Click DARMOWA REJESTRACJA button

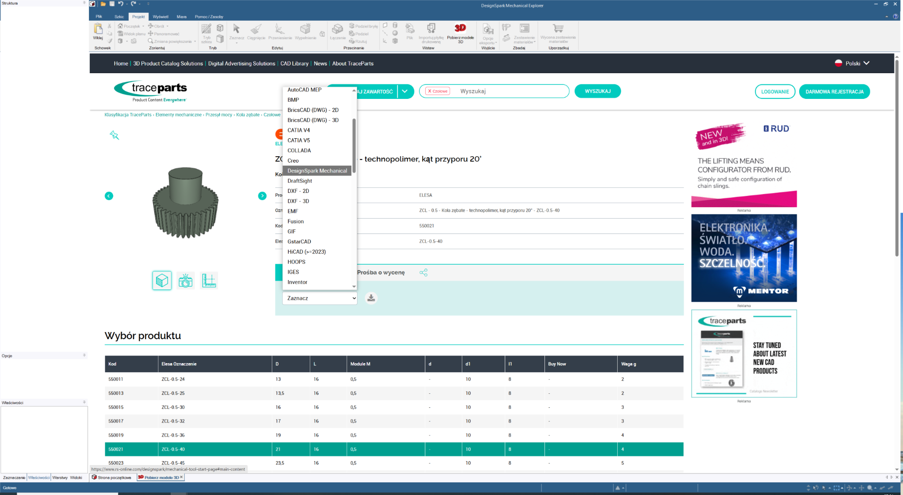[834, 92]
